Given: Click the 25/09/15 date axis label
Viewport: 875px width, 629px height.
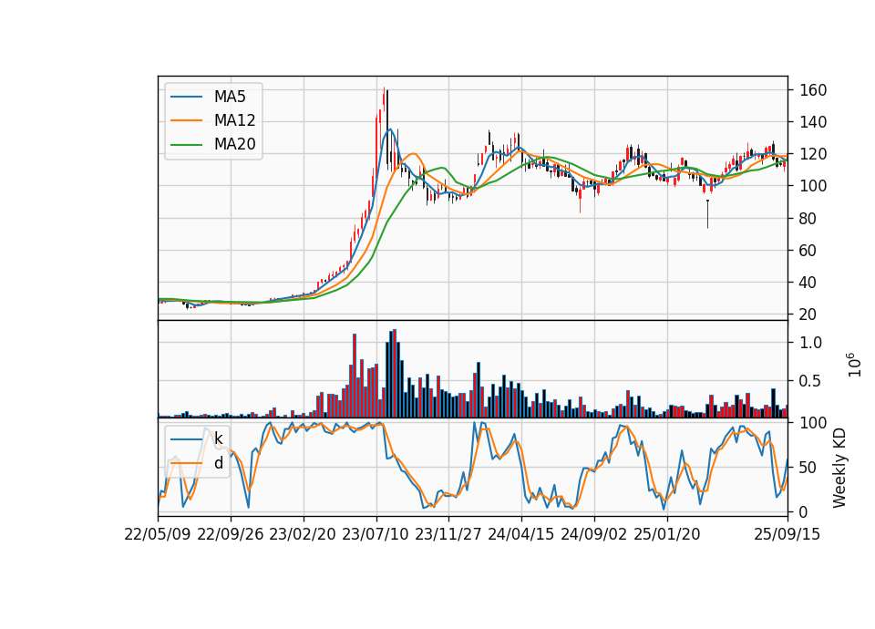Looking at the screenshot, I should [787, 534].
